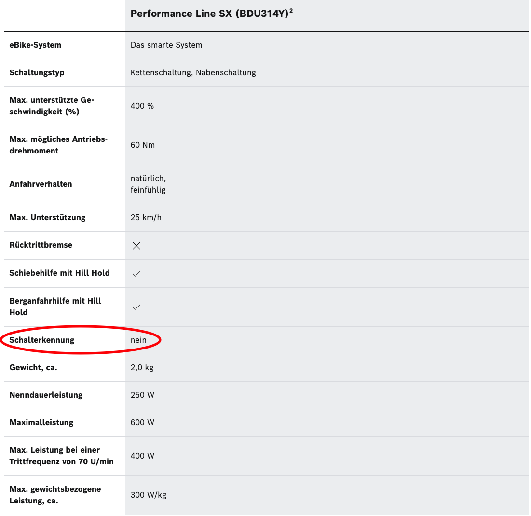This screenshot has width=531, height=516.
Task: Select the 25 km/h value
Action: pos(146,218)
